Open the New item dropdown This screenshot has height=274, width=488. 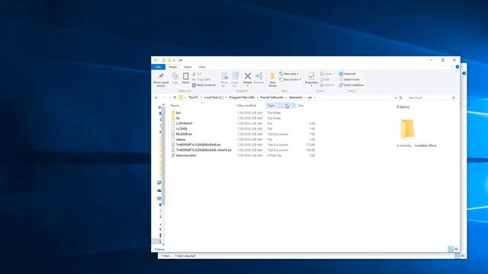pos(289,74)
